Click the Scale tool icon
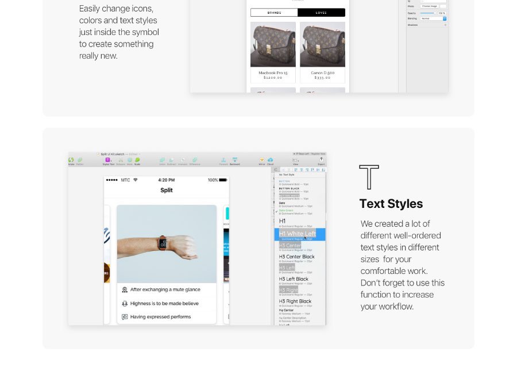517x367 pixels. [138, 161]
